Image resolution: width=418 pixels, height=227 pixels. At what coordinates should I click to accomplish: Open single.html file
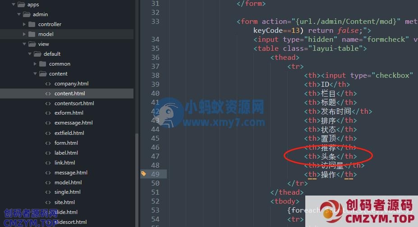coord(68,192)
